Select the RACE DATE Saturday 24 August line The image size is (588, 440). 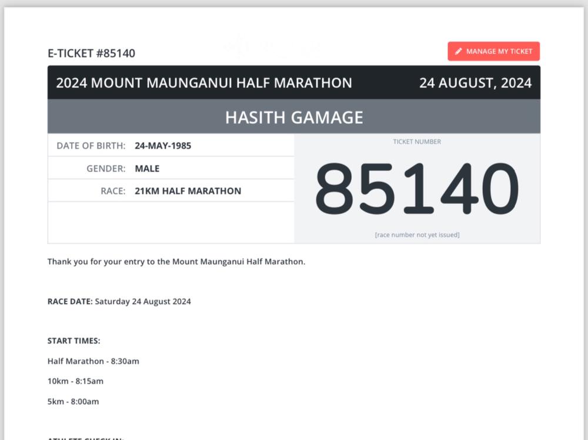pyautogui.click(x=119, y=302)
